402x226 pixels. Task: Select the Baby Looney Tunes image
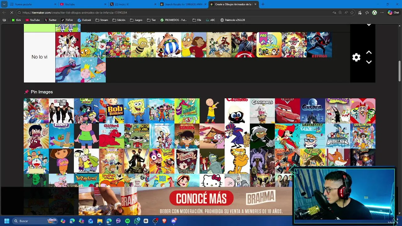point(269,45)
